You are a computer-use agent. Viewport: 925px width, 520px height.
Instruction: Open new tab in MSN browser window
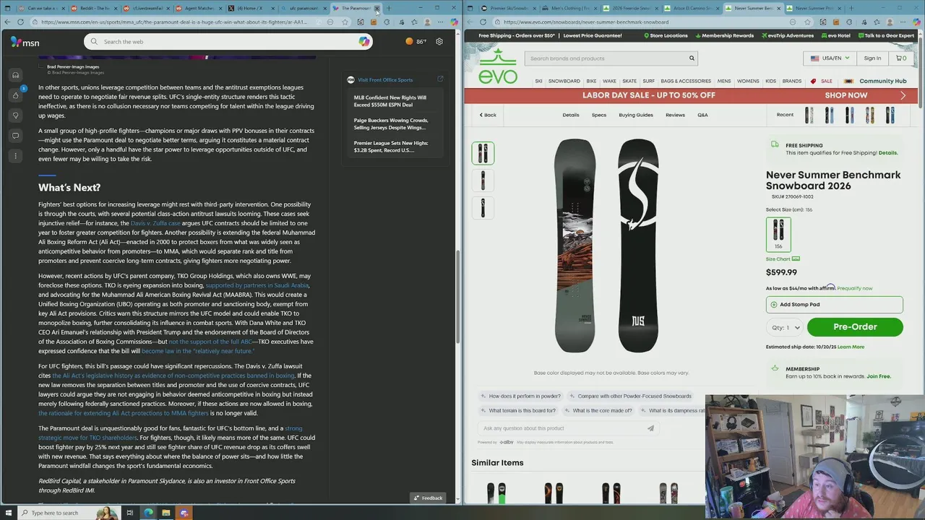tap(389, 8)
